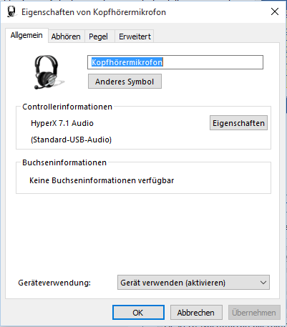The width and height of the screenshot is (287, 327).
Task: Click the Kopfhörermikrofon name text field
Action: (x=175, y=62)
